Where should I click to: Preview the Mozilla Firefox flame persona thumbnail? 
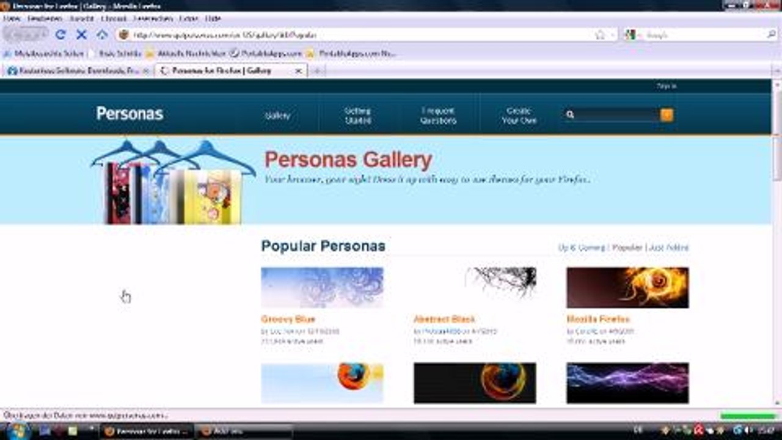tap(627, 287)
